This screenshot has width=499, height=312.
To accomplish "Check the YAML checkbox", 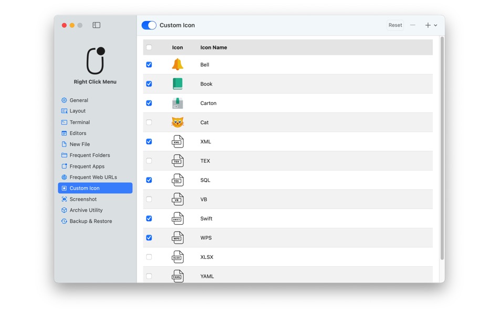I will (149, 276).
